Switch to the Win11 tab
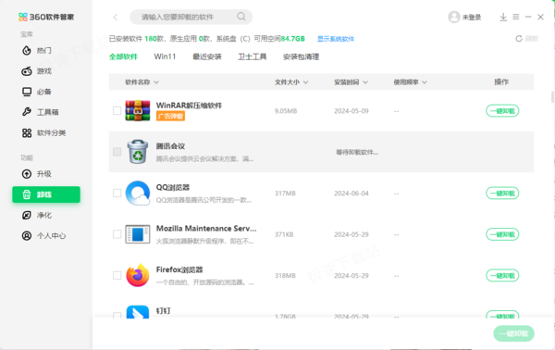The height and width of the screenshot is (350, 555). (x=165, y=56)
